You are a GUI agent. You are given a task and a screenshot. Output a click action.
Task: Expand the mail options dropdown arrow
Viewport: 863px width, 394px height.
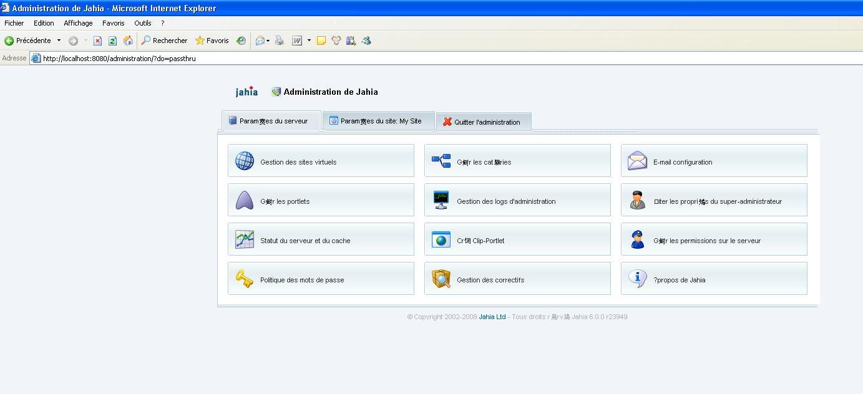268,41
